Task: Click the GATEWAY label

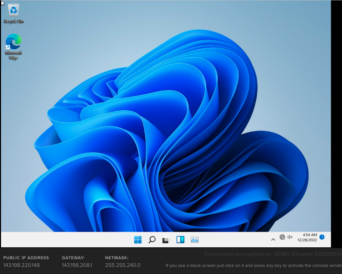Action: click(x=73, y=258)
